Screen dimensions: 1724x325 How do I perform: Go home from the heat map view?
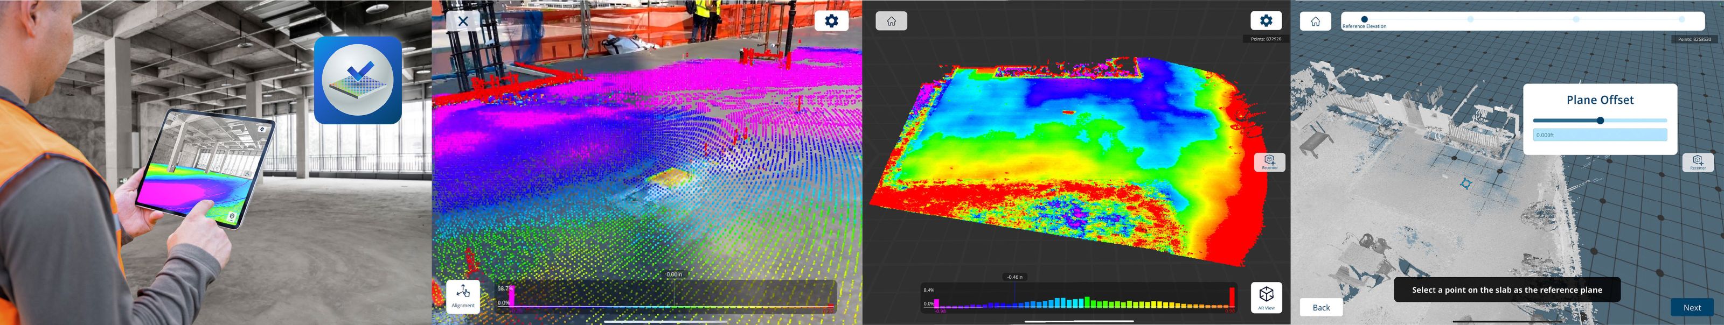point(892,21)
